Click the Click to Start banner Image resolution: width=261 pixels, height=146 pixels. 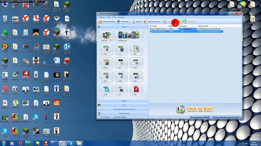click(x=195, y=109)
